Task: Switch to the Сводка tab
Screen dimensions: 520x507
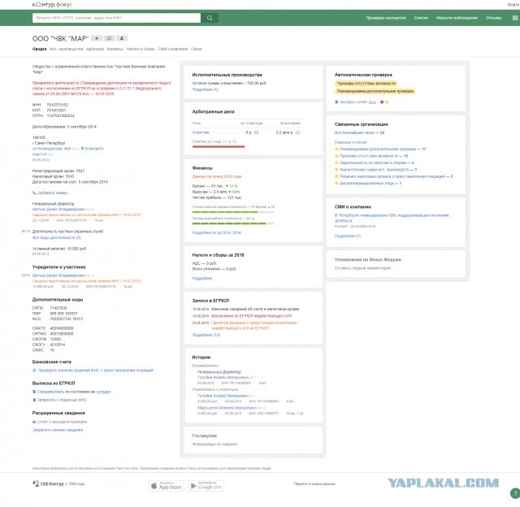Action: pos(39,49)
